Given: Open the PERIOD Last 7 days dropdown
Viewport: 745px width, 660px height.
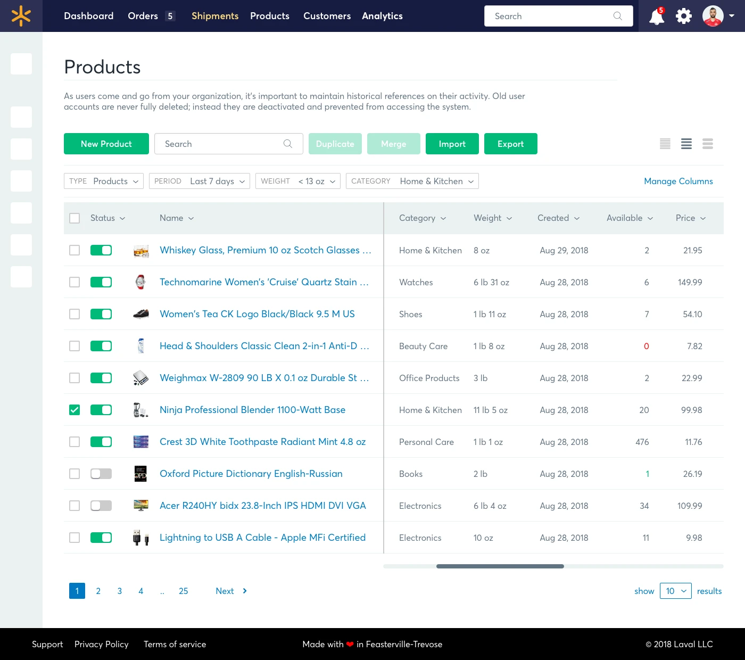Looking at the screenshot, I should (x=200, y=181).
